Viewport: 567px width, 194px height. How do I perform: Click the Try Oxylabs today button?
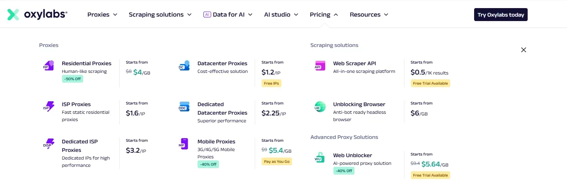point(500,15)
